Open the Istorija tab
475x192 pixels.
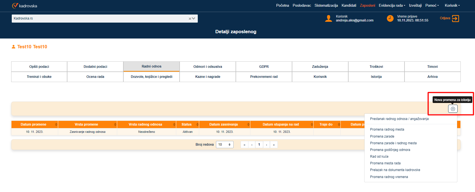coord(376,77)
